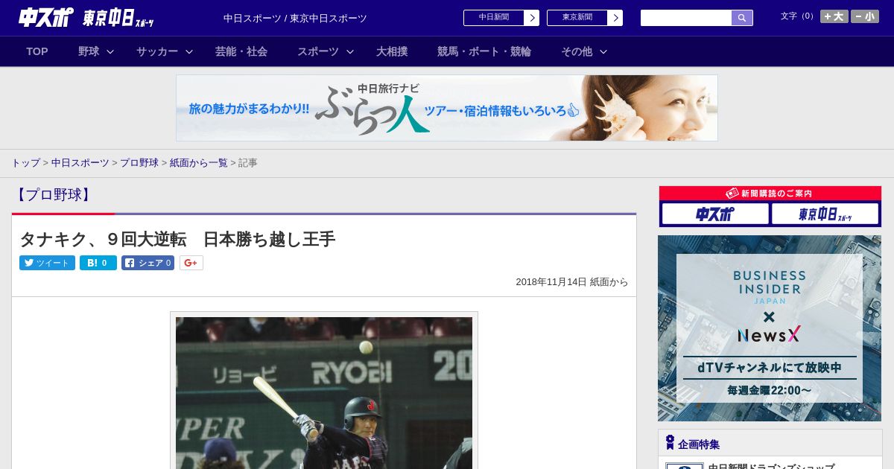Bookmark article with Hatena B! button
Screen dimensions: 894x469
click(x=98, y=263)
